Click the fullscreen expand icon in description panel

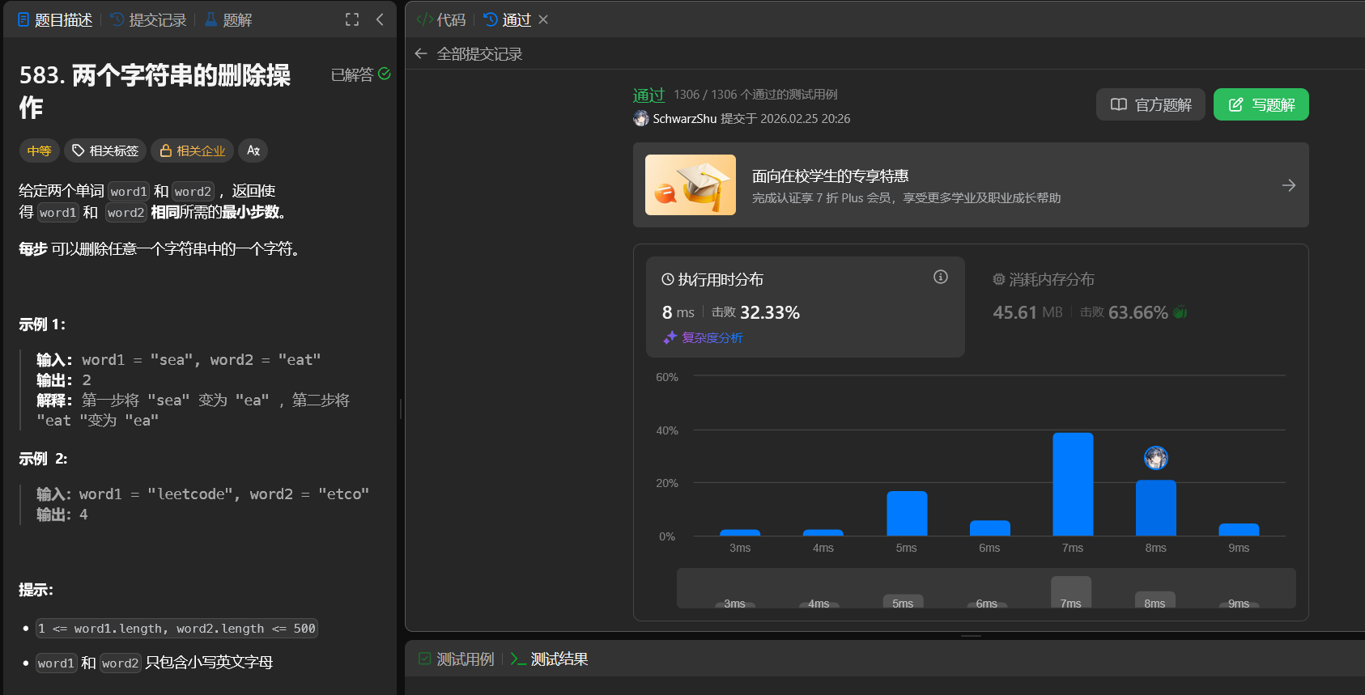tap(352, 19)
